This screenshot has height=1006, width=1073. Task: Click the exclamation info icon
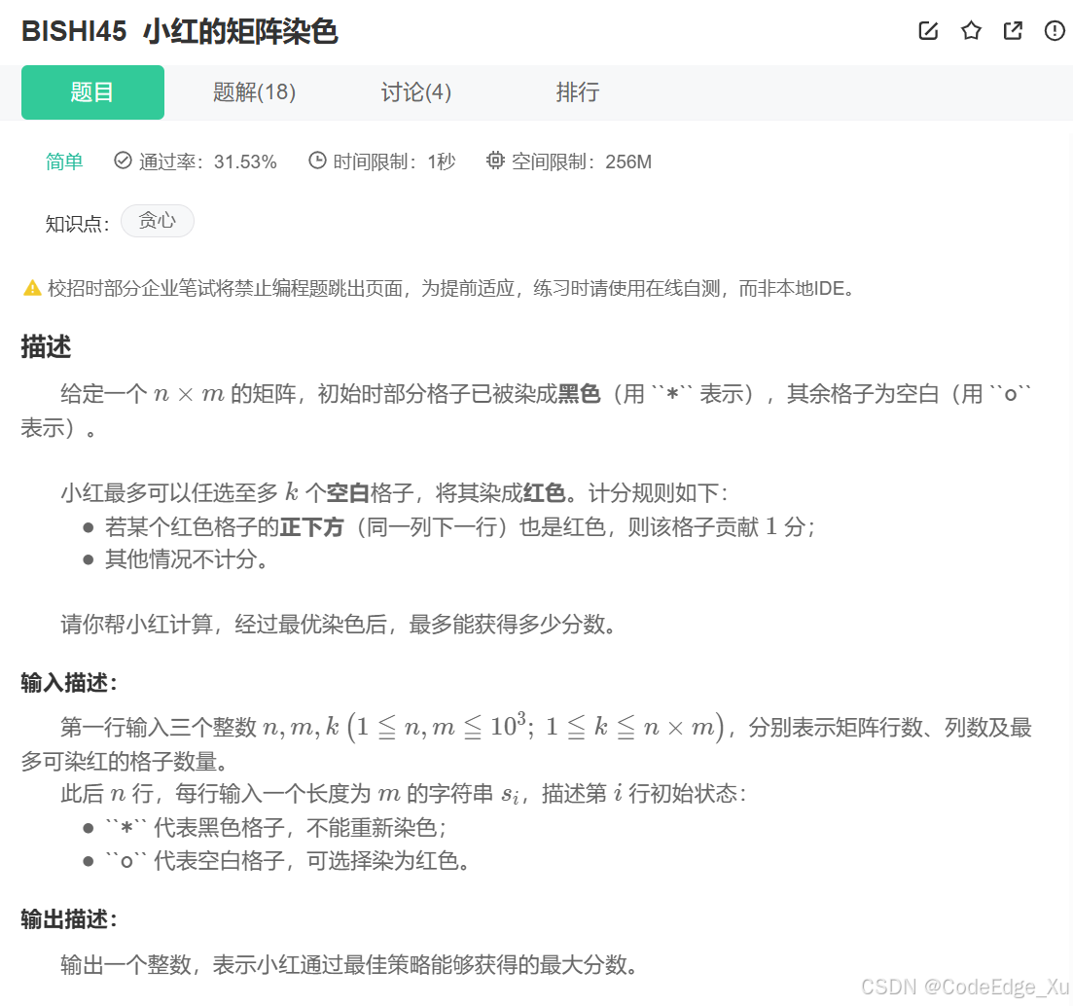point(1054,30)
